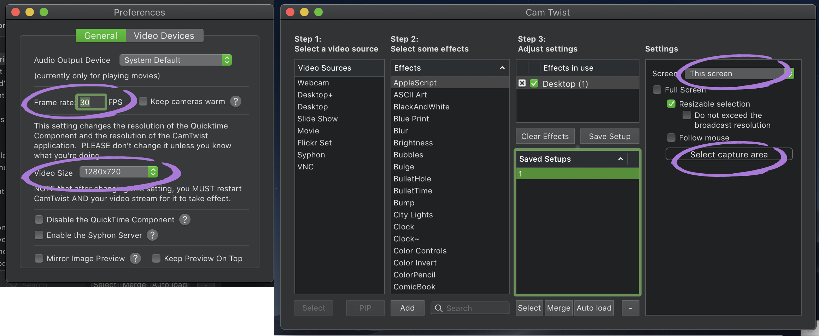Select Webcam video source
This screenshot has height=336, width=819.
pyautogui.click(x=339, y=83)
